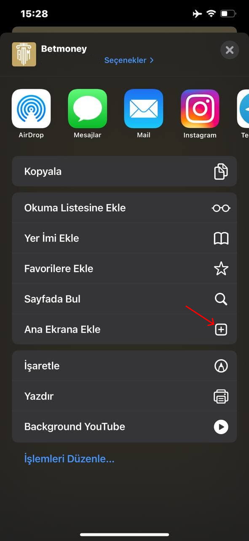Tap the AirDrop share icon
The height and width of the screenshot is (541, 249).
click(x=31, y=109)
